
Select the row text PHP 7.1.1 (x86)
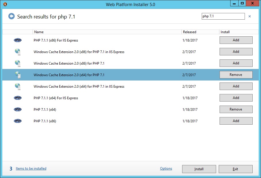coord(45,121)
